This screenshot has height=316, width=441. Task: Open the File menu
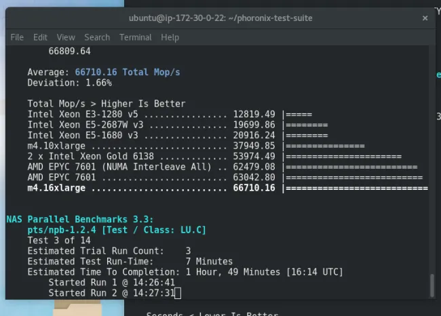17,37
